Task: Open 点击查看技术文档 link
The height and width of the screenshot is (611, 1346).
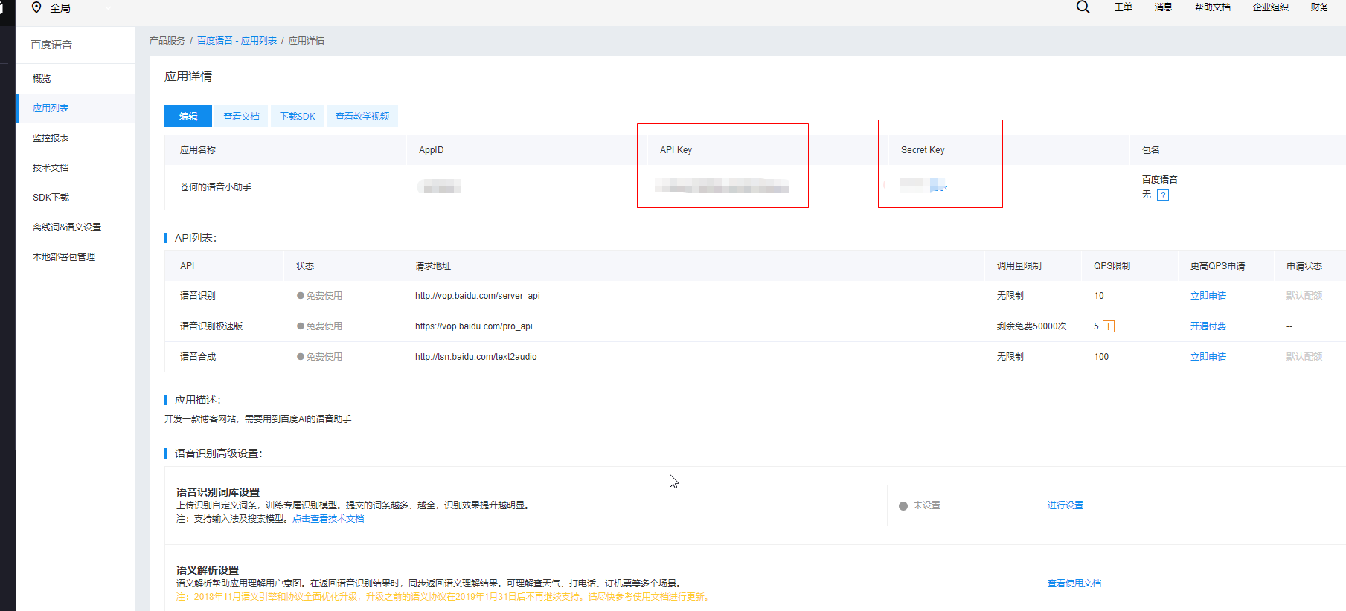Action: click(328, 519)
